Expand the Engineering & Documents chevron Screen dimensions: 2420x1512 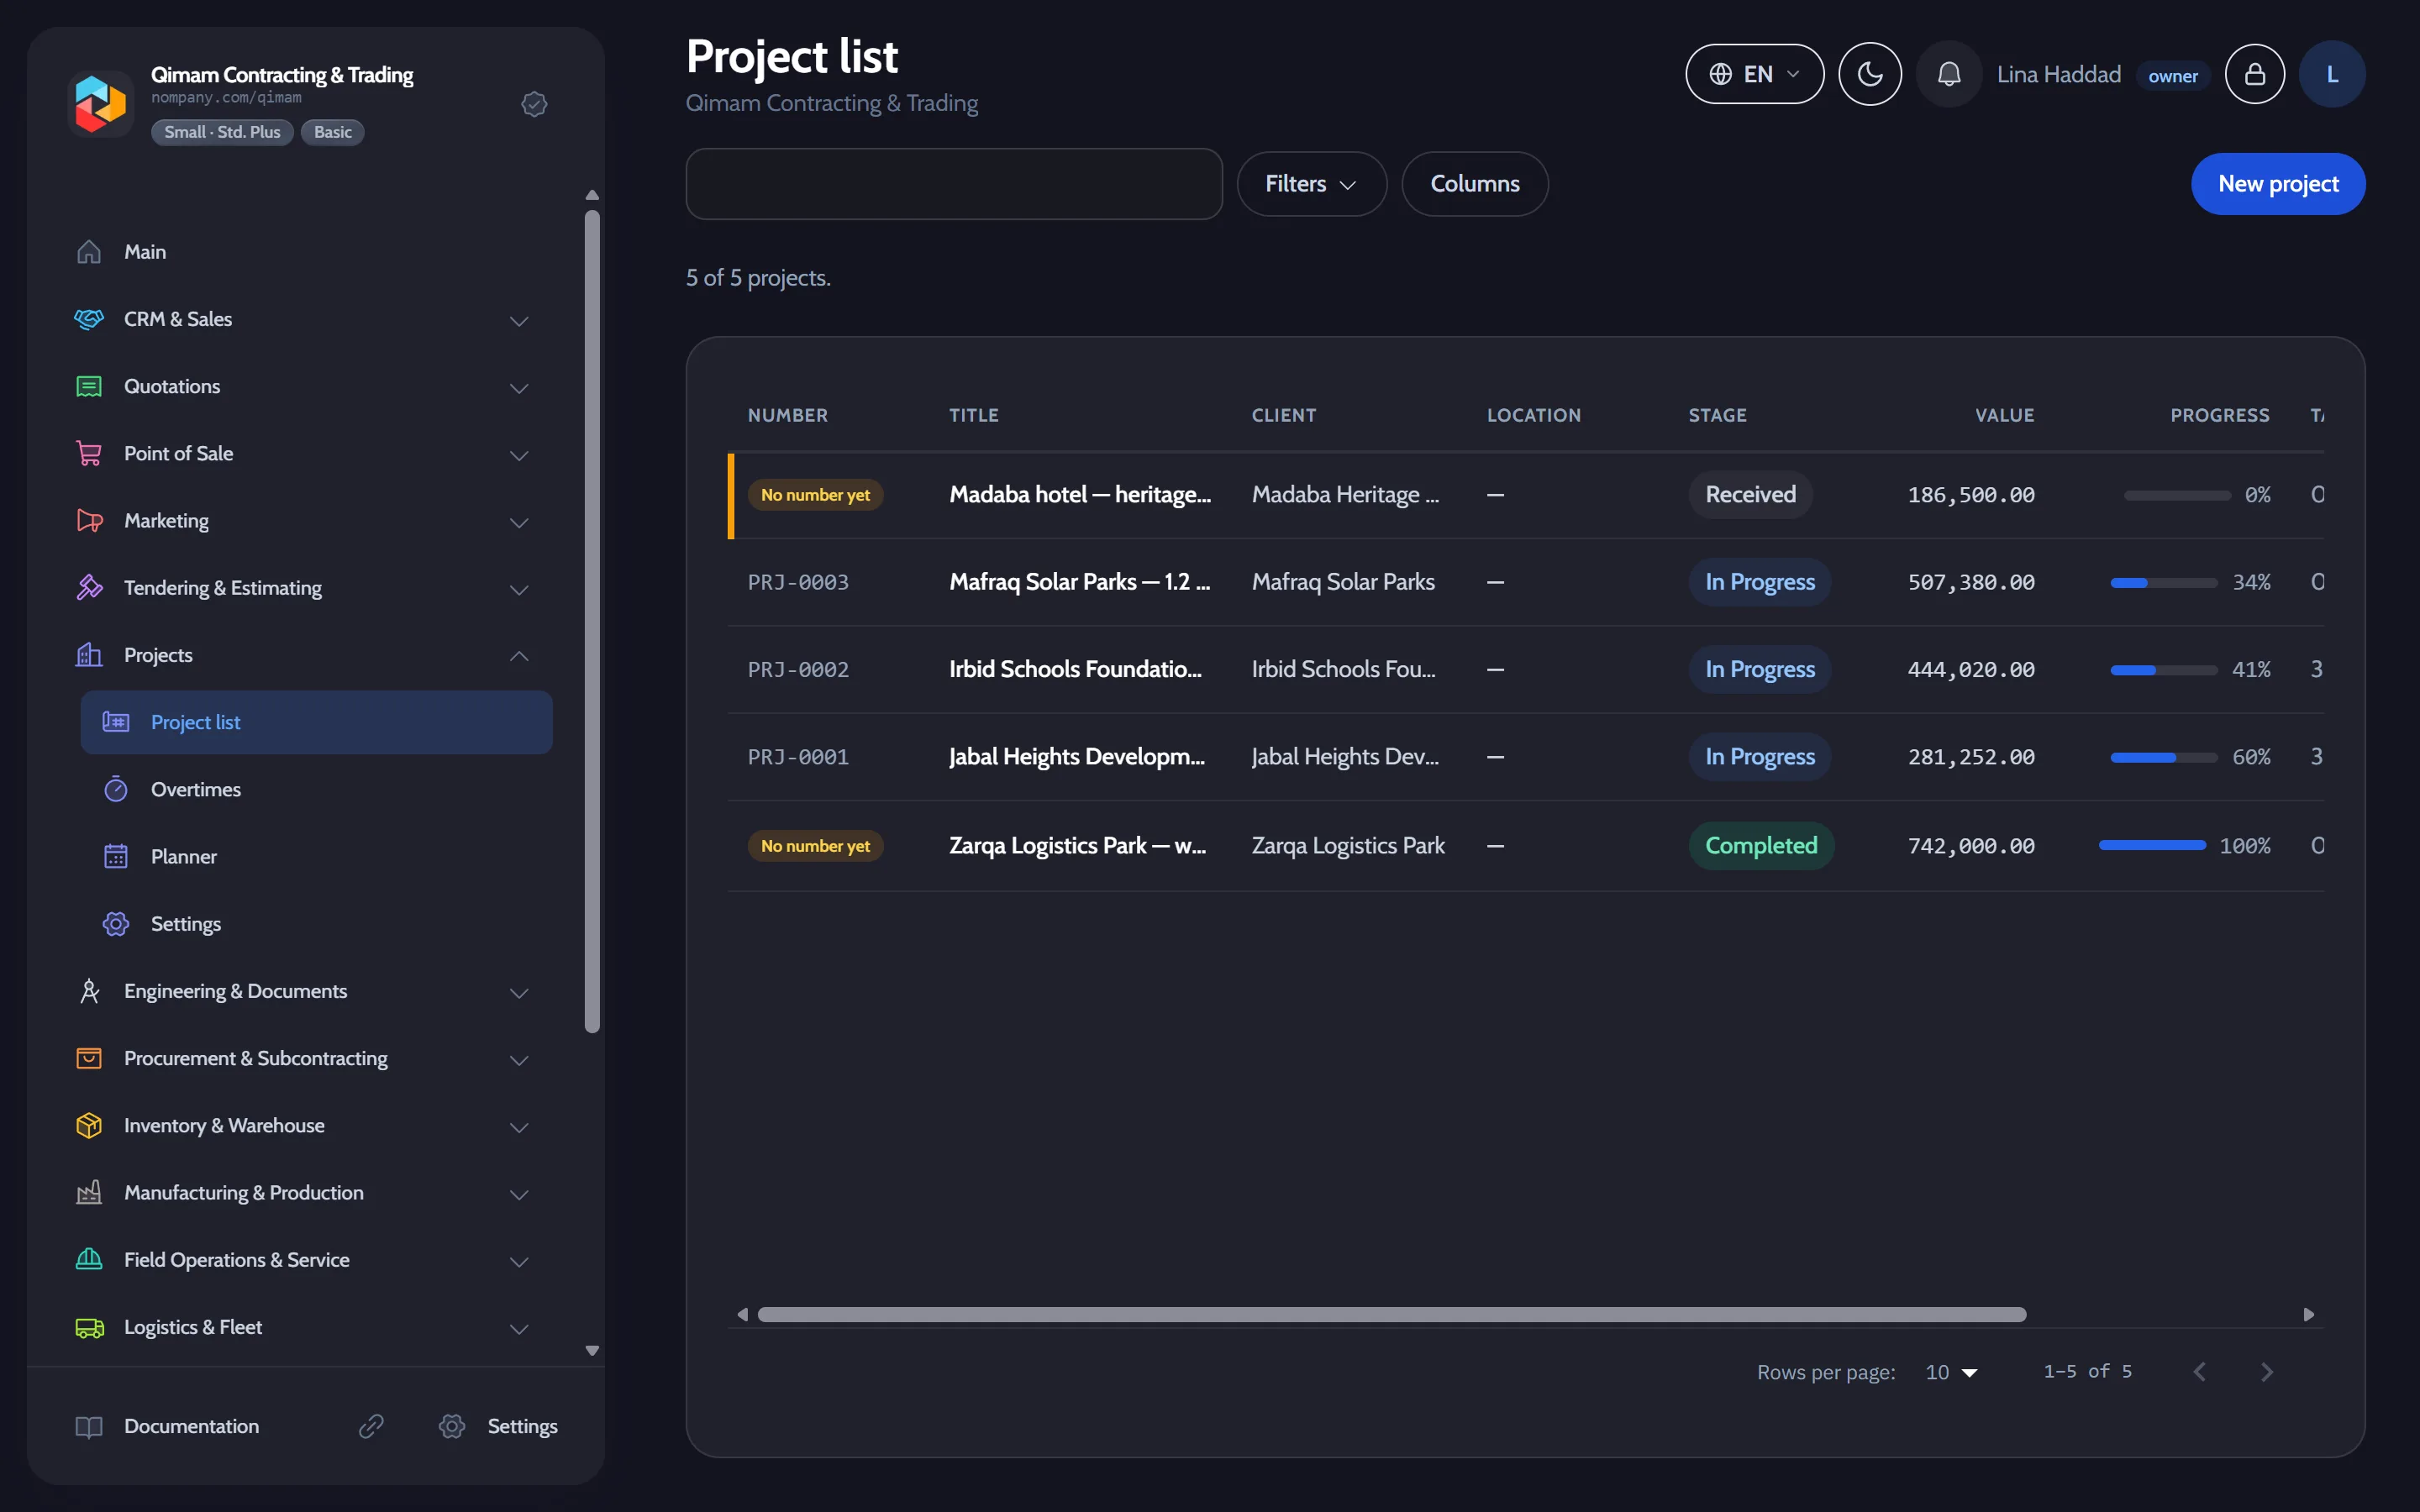click(519, 993)
